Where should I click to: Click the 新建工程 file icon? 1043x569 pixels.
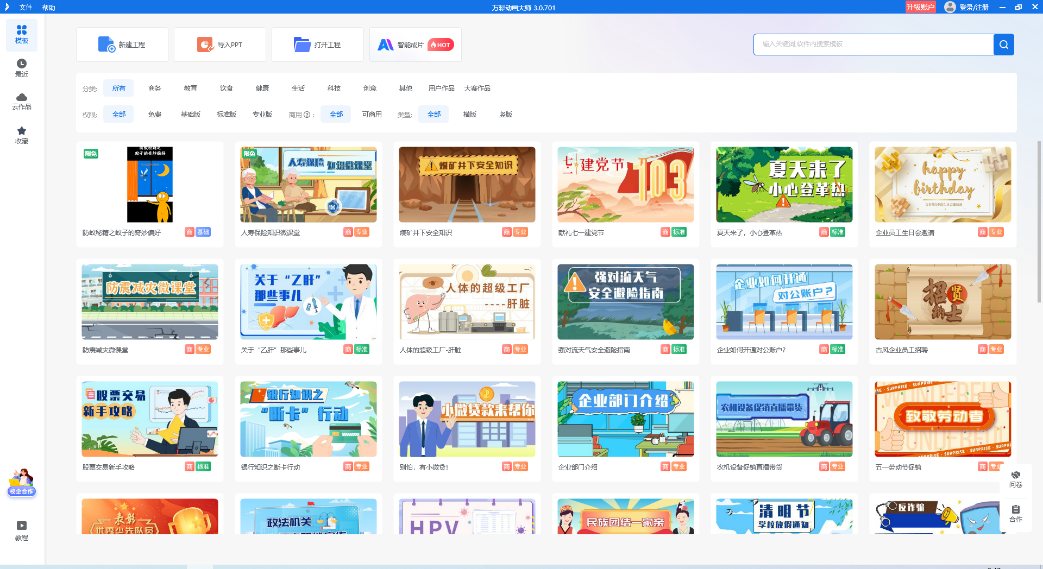[106, 45]
